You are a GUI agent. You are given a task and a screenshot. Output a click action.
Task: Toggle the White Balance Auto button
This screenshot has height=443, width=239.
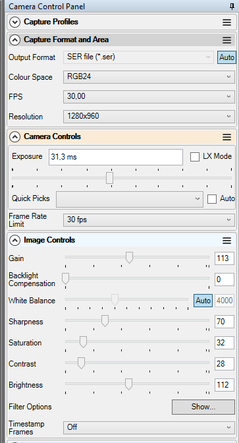[203, 301]
